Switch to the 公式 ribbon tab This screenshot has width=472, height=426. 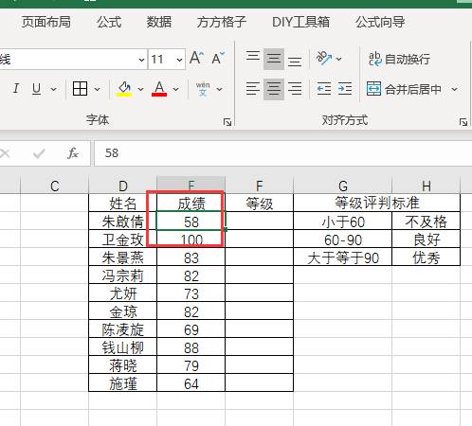point(109,22)
